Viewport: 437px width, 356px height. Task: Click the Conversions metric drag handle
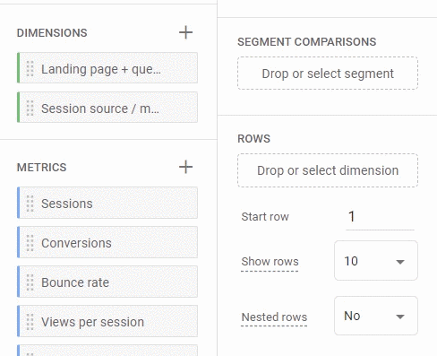[30, 243]
